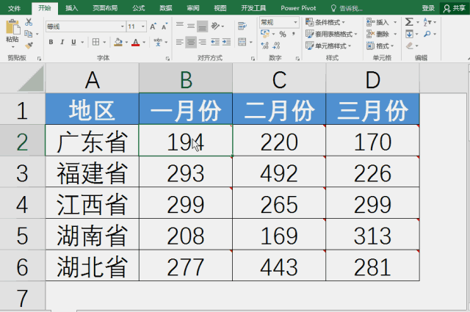Toggle Center horizontal alignment
Image resolution: width=470 pixels, height=312 pixels.
coord(191,42)
